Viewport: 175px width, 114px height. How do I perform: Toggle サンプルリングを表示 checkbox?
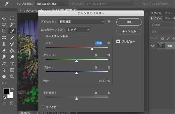pos(140,4)
